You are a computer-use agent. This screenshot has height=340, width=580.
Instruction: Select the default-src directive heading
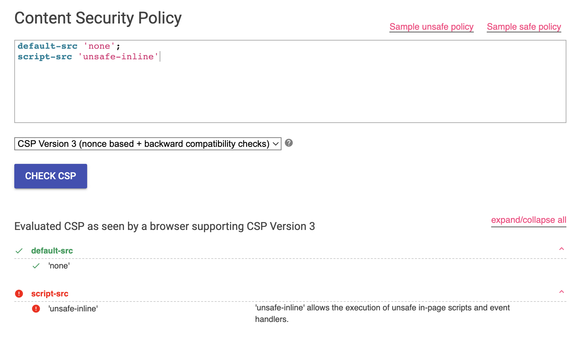coord(52,251)
